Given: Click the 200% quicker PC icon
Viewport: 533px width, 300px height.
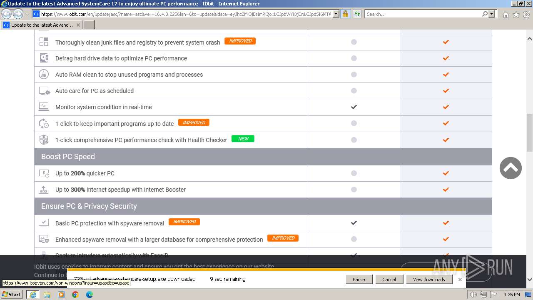Looking at the screenshot, I should pos(44,173).
